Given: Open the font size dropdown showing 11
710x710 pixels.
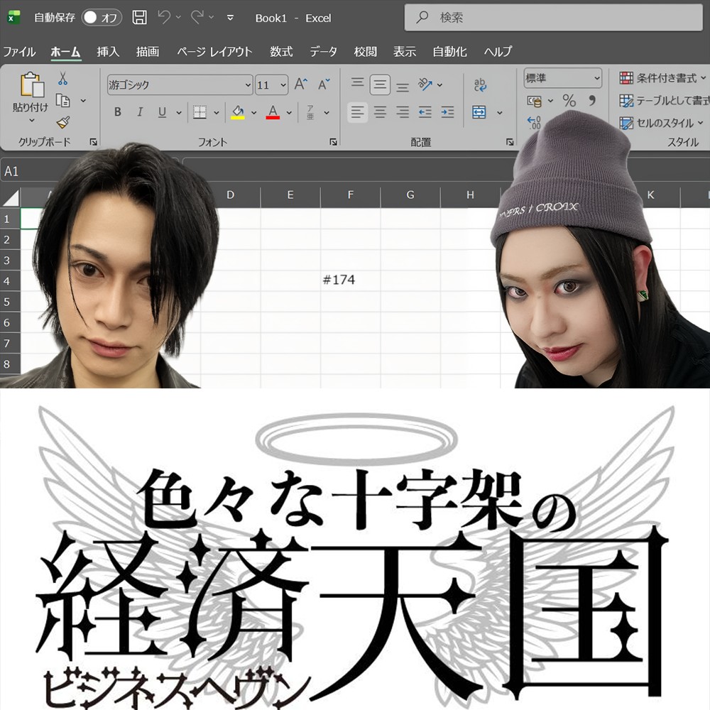Looking at the screenshot, I should click(283, 85).
